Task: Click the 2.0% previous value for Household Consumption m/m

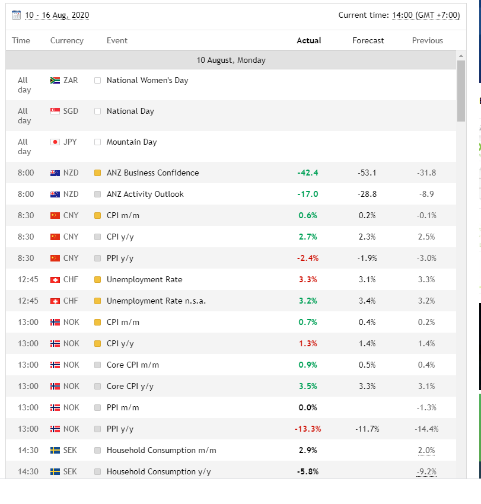Action: (x=426, y=450)
